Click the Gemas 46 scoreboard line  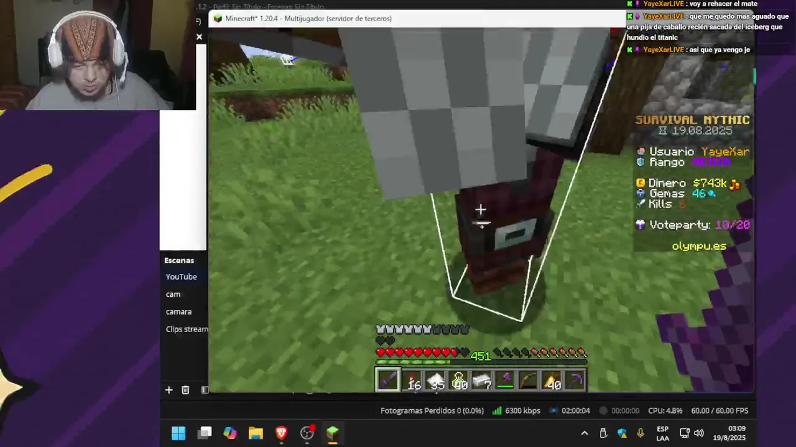coord(676,194)
